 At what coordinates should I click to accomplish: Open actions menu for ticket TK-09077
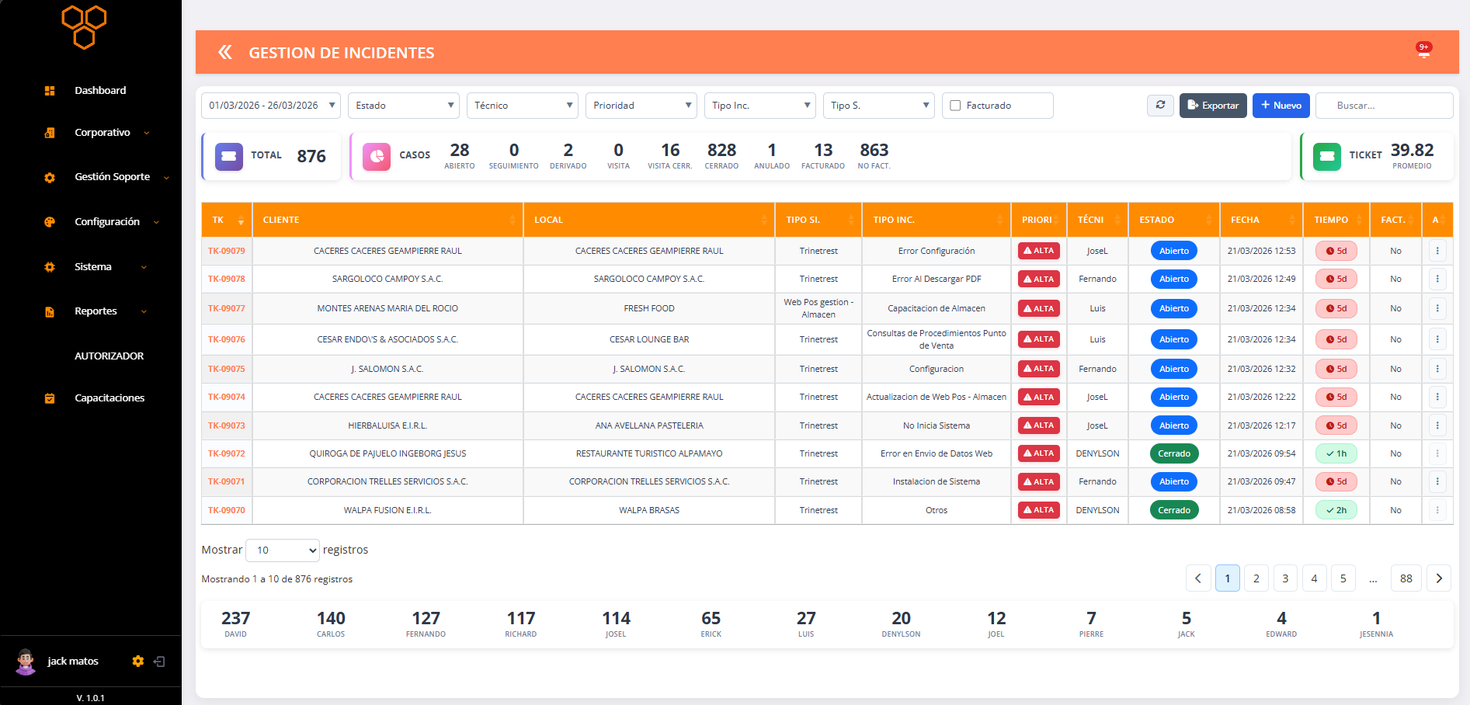(1437, 308)
